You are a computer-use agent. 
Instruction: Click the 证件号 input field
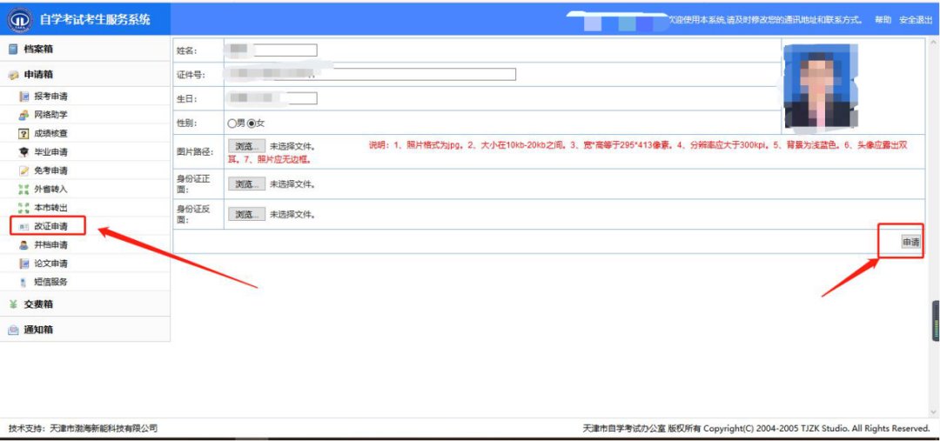372,74
